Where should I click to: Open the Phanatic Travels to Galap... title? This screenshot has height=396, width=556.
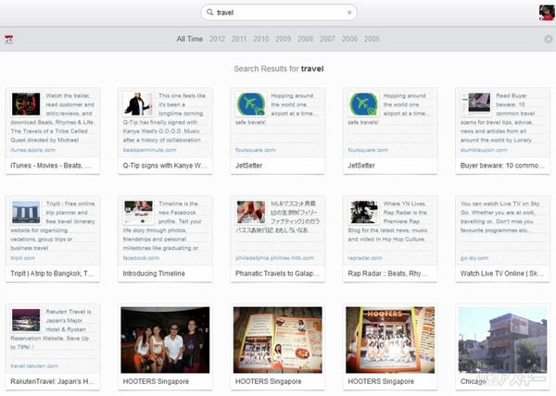277,274
